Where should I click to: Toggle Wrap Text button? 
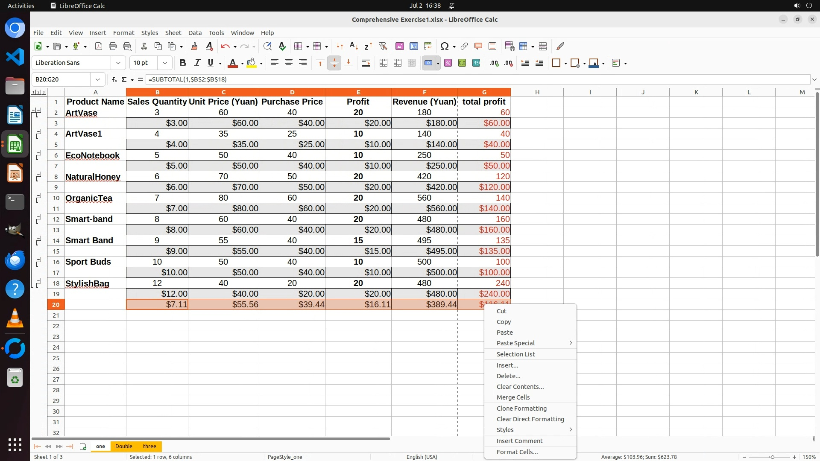tap(366, 63)
